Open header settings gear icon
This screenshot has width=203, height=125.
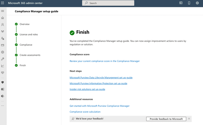point(197,3)
